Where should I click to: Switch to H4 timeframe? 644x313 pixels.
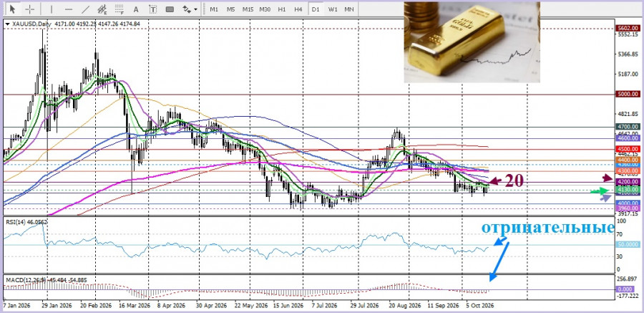point(298,9)
